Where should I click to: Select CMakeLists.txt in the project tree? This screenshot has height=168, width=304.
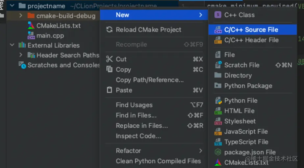point(53,26)
